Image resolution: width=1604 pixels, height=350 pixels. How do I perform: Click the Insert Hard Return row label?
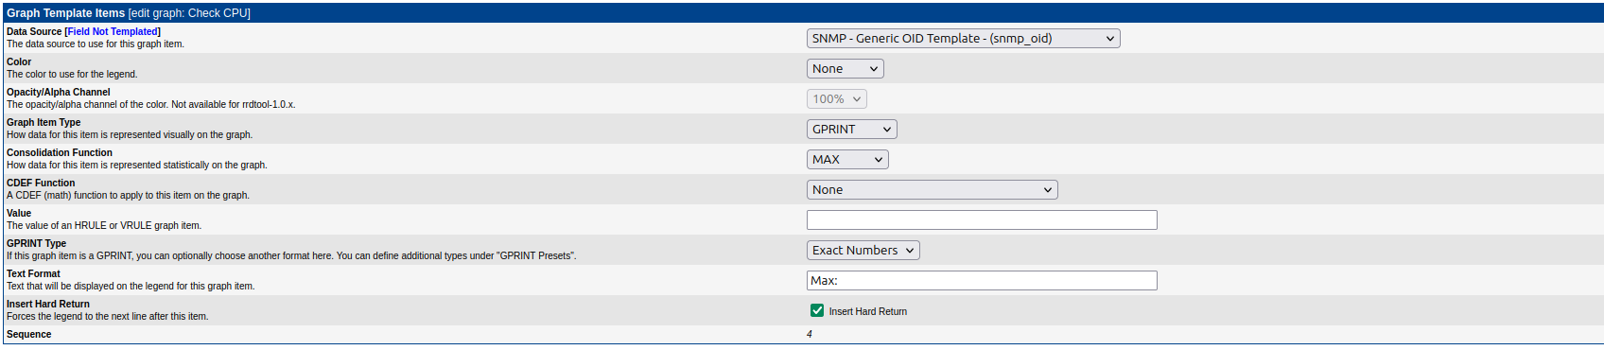tap(48, 305)
